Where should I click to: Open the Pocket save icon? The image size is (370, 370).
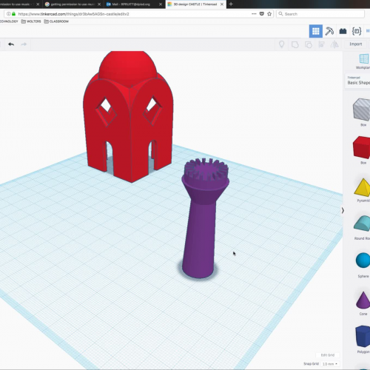[262, 14]
